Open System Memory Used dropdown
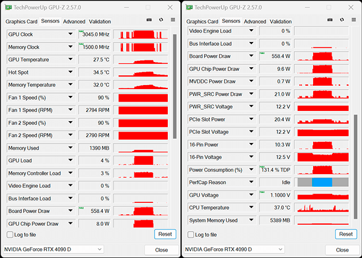 (x=251, y=220)
